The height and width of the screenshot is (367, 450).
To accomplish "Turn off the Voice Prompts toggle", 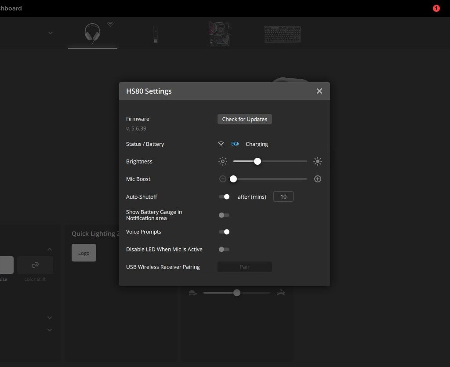I will 224,232.
